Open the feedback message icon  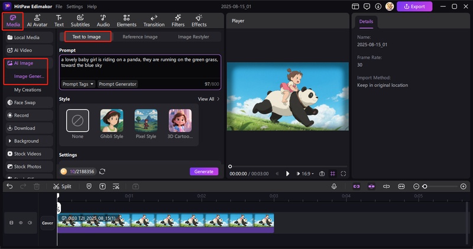point(367,7)
